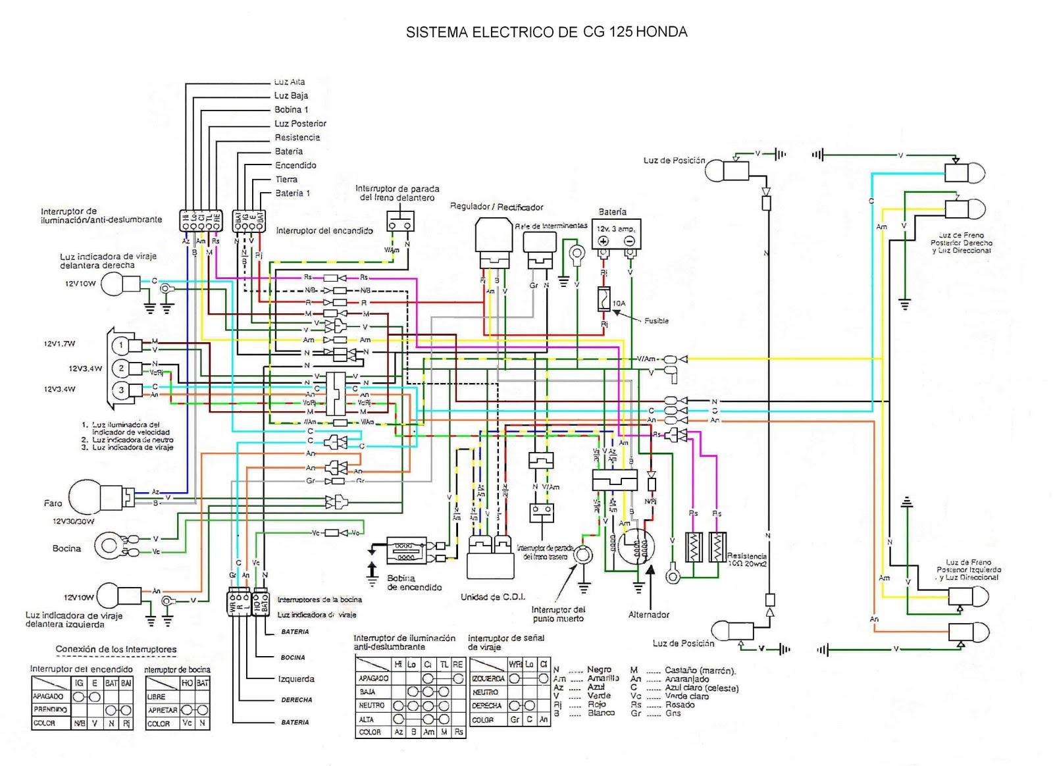Click the front right 12V10W turn signal bulb
1053x766 pixels.
[x=122, y=284]
